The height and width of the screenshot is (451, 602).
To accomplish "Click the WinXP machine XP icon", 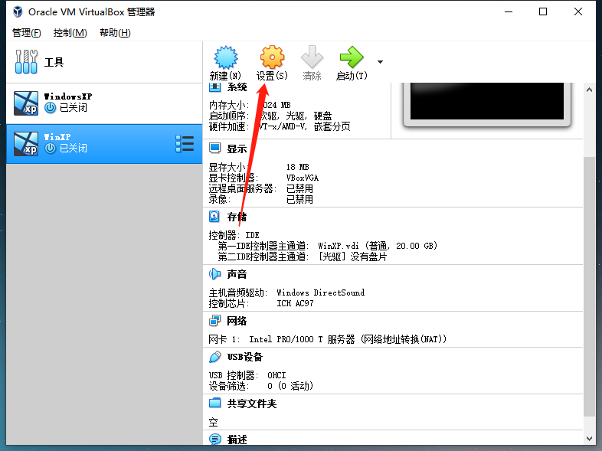I will (x=26, y=144).
